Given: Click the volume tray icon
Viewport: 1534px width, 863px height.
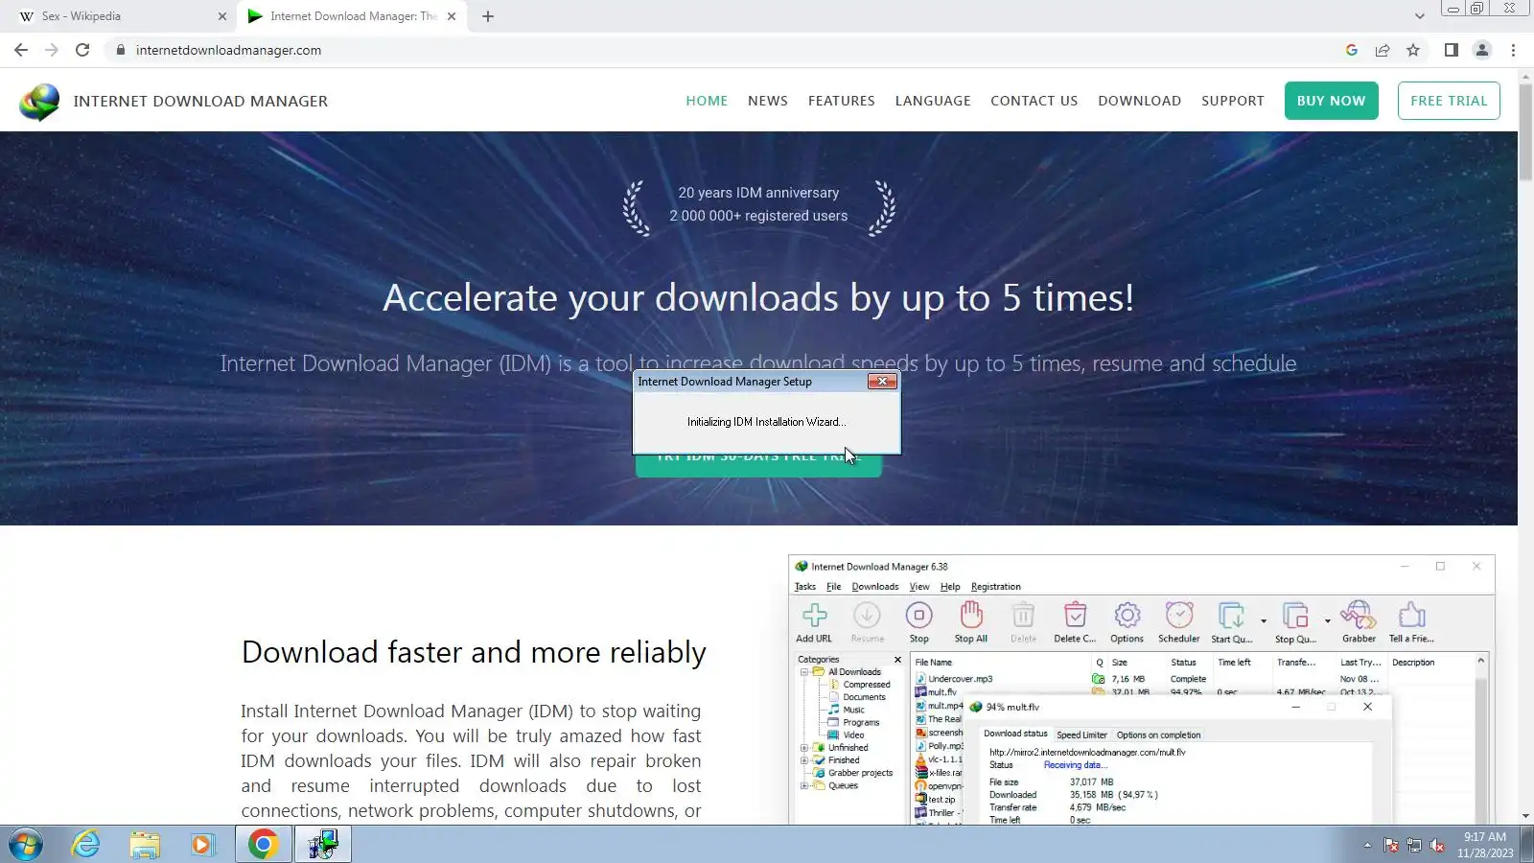Looking at the screenshot, I should coord(1437,846).
